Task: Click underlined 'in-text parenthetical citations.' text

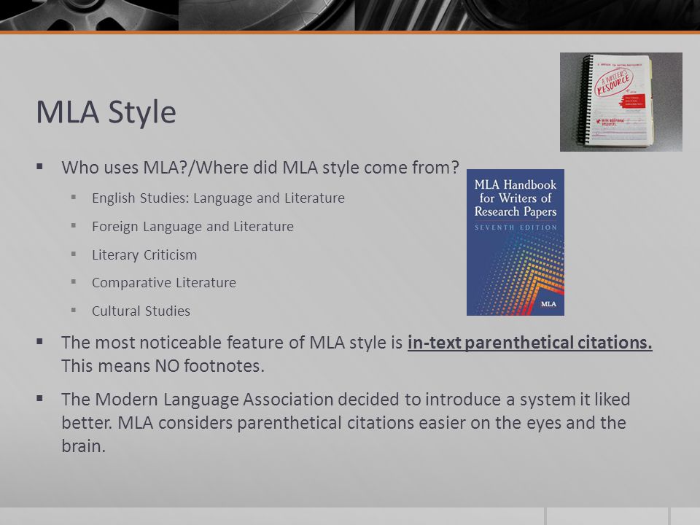Action: coord(530,343)
